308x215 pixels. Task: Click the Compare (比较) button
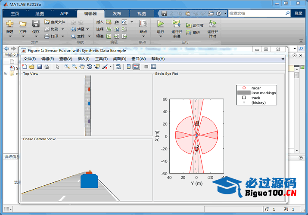pyautogui.click(x=51, y=29)
